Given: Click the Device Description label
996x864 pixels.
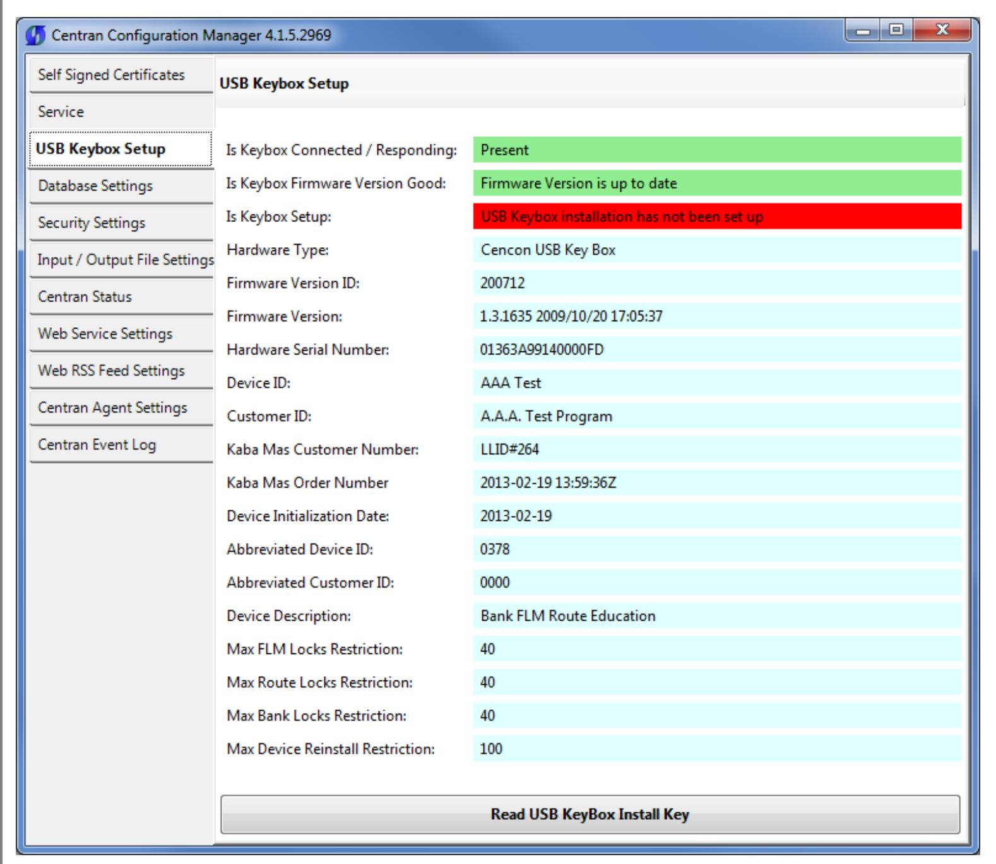Looking at the screenshot, I should pyautogui.click(x=288, y=616).
